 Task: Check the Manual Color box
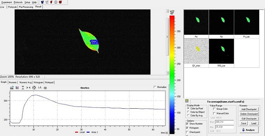click(214, 113)
